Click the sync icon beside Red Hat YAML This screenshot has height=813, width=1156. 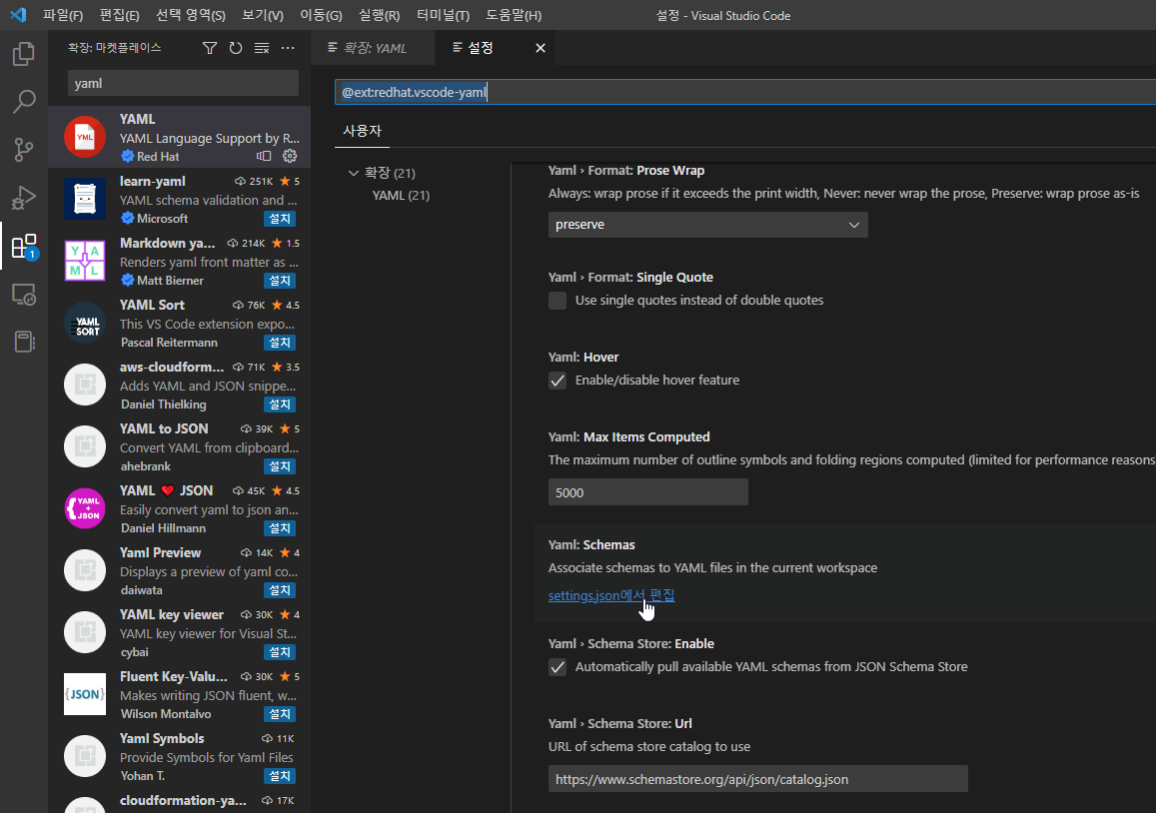click(x=264, y=156)
